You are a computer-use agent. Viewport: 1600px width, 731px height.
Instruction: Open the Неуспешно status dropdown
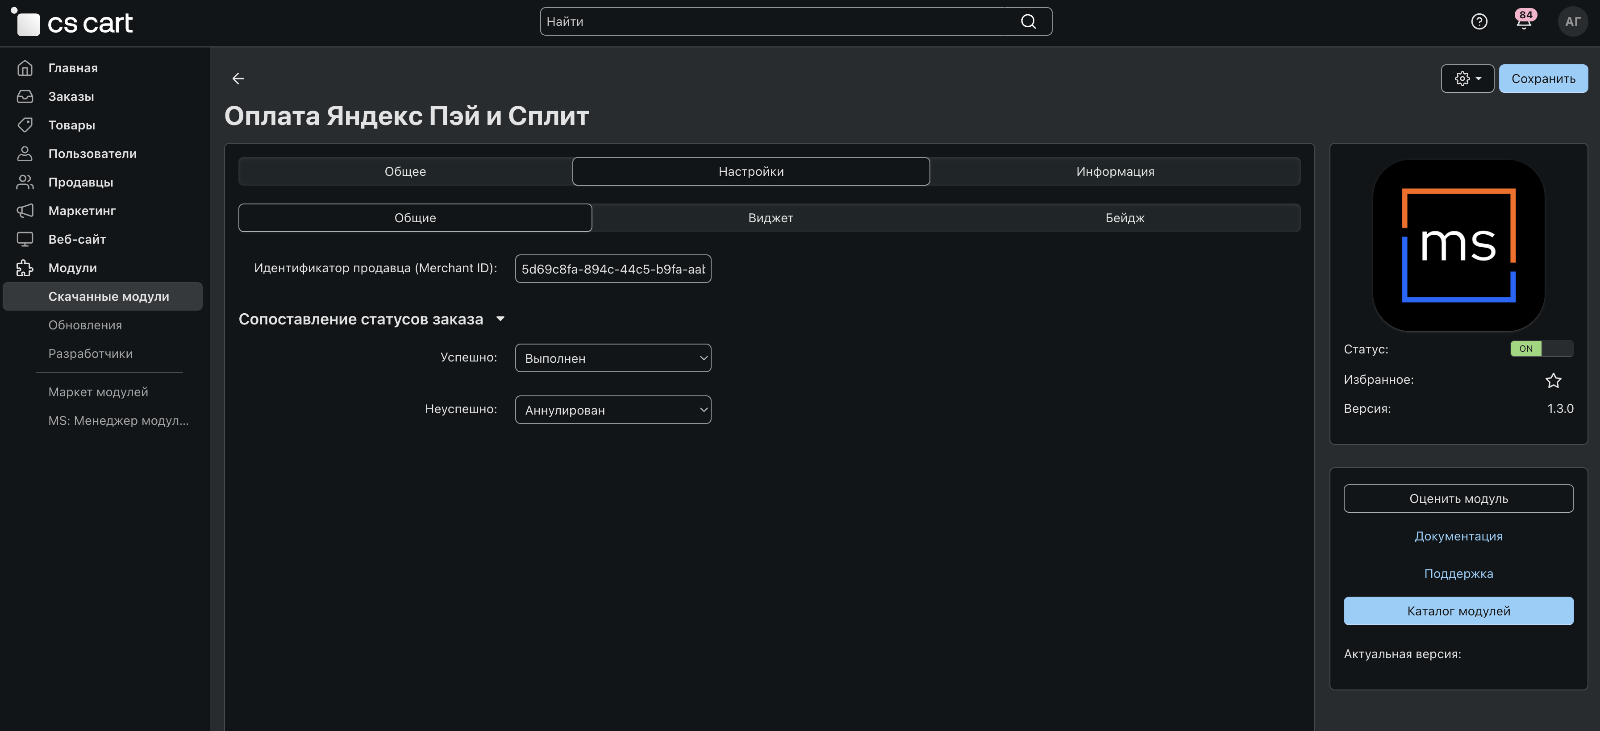pos(612,410)
